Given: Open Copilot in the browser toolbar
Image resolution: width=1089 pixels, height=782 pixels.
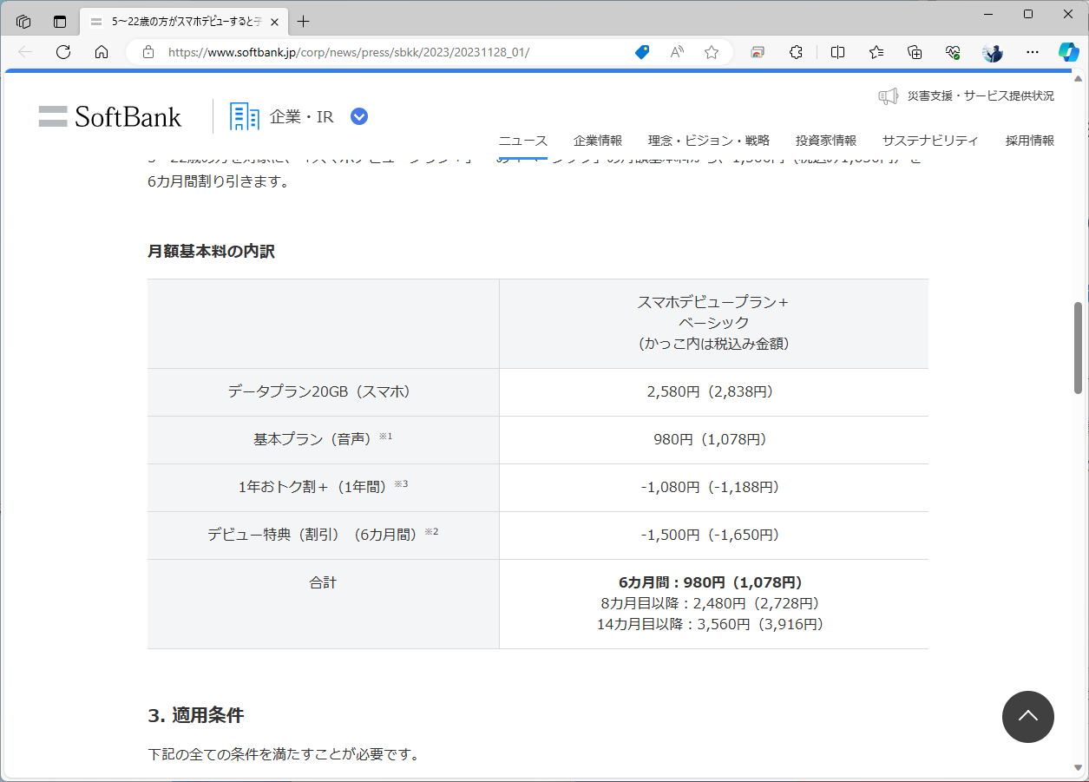Looking at the screenshot, I should pyautogui.click(x=1068, y=52).
